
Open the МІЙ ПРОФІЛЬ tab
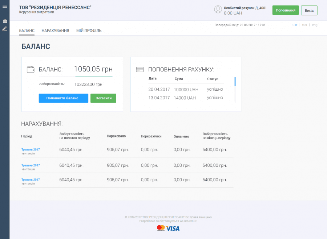point(89,31)
